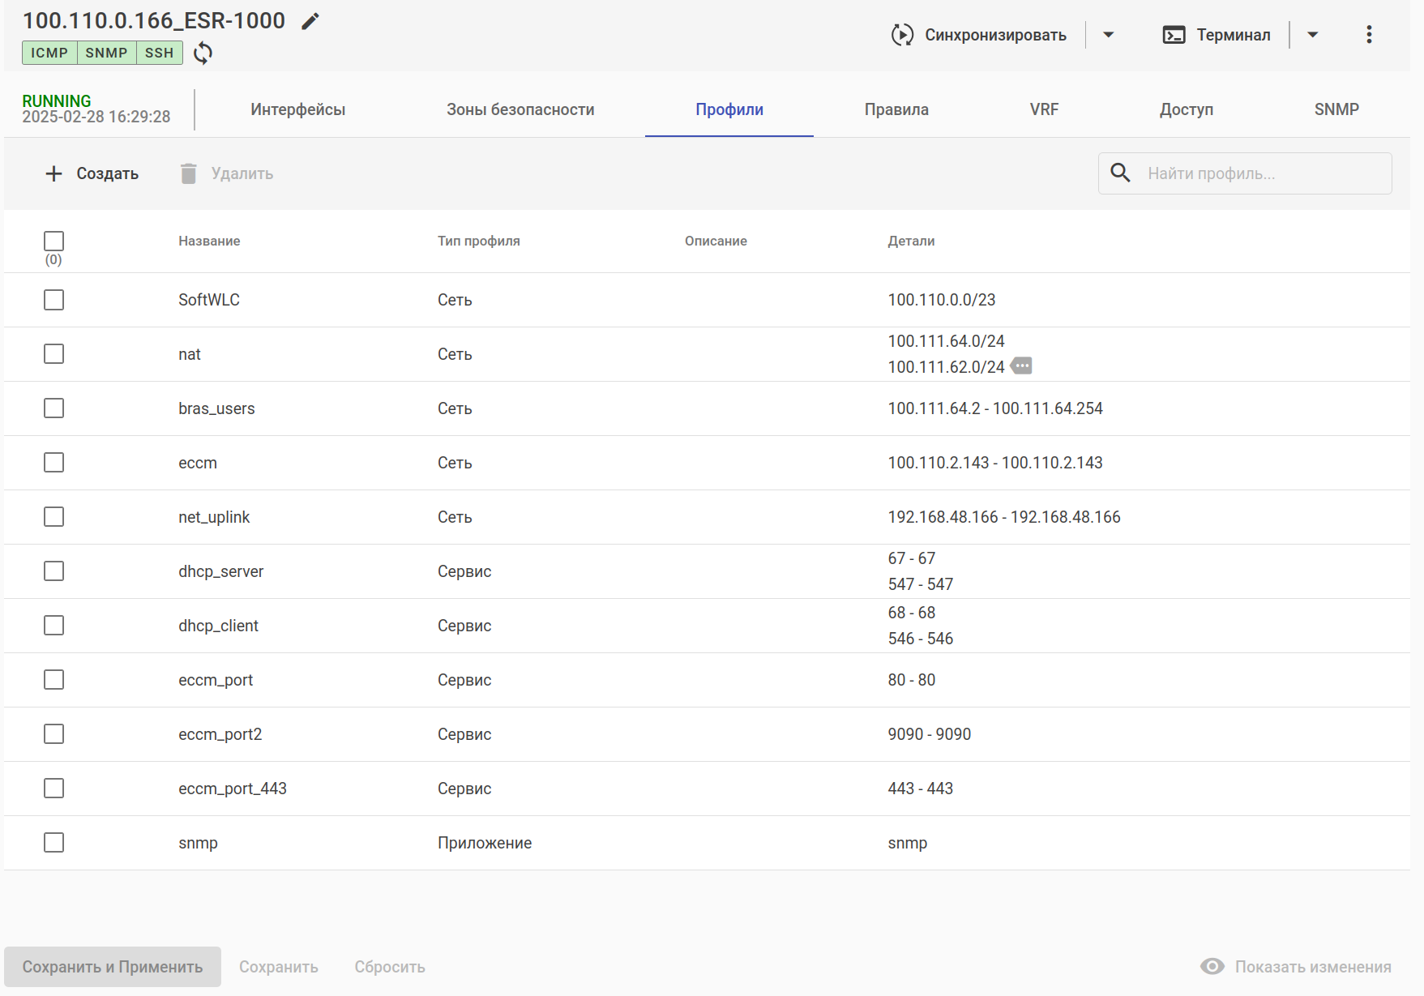Screen dimensions: 1424x996
Task: Tick the checkbox for SoftWLC profile
Action: (x=54, y=300)
